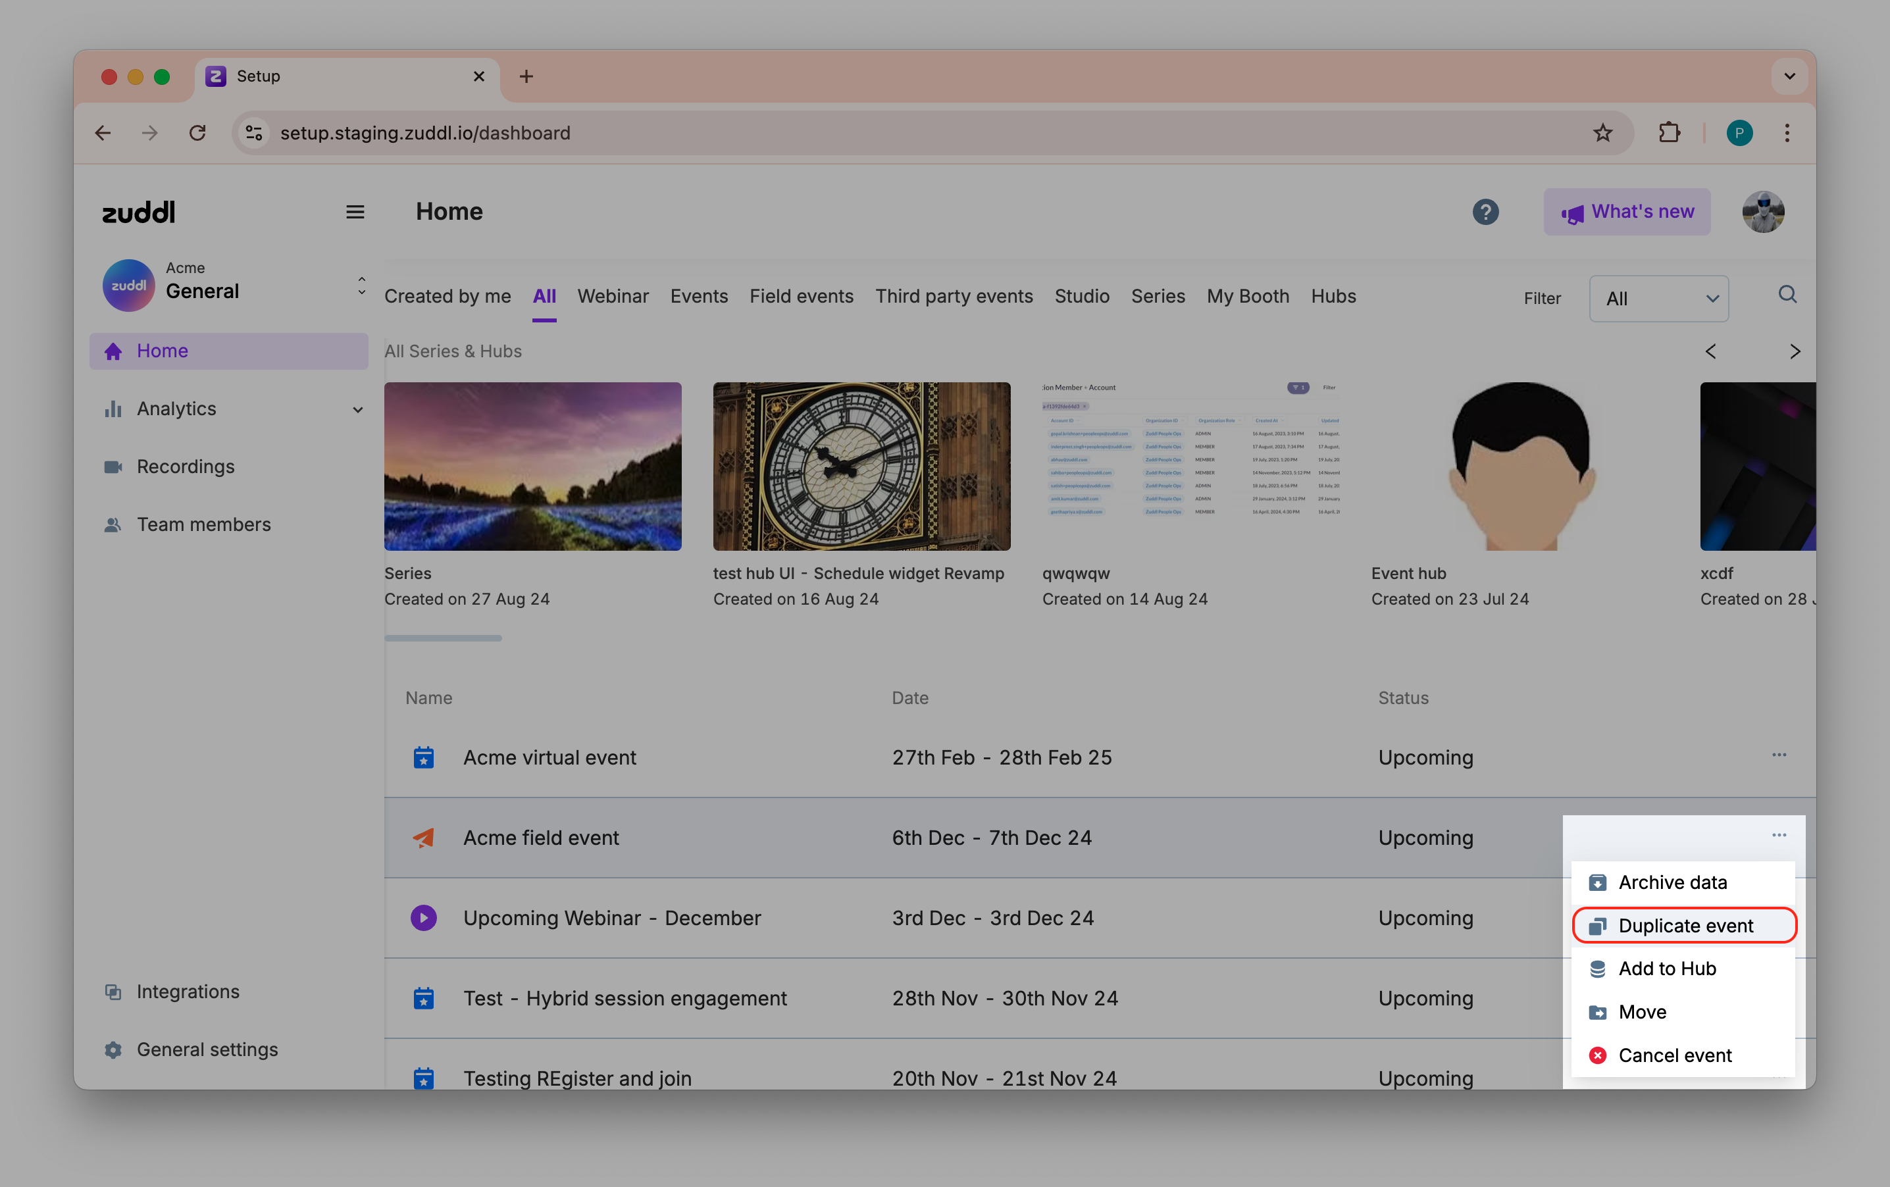Click user avatar in top right
This screenshot has width=1890, height=1187.
[x=1763, y=212]
